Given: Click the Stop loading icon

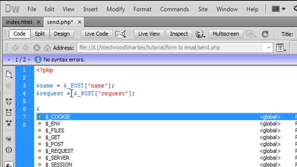Looking at the screenshot, I should (37, 48).
